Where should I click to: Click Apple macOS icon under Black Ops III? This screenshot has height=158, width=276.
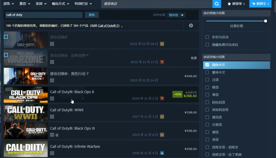[57, 135]
